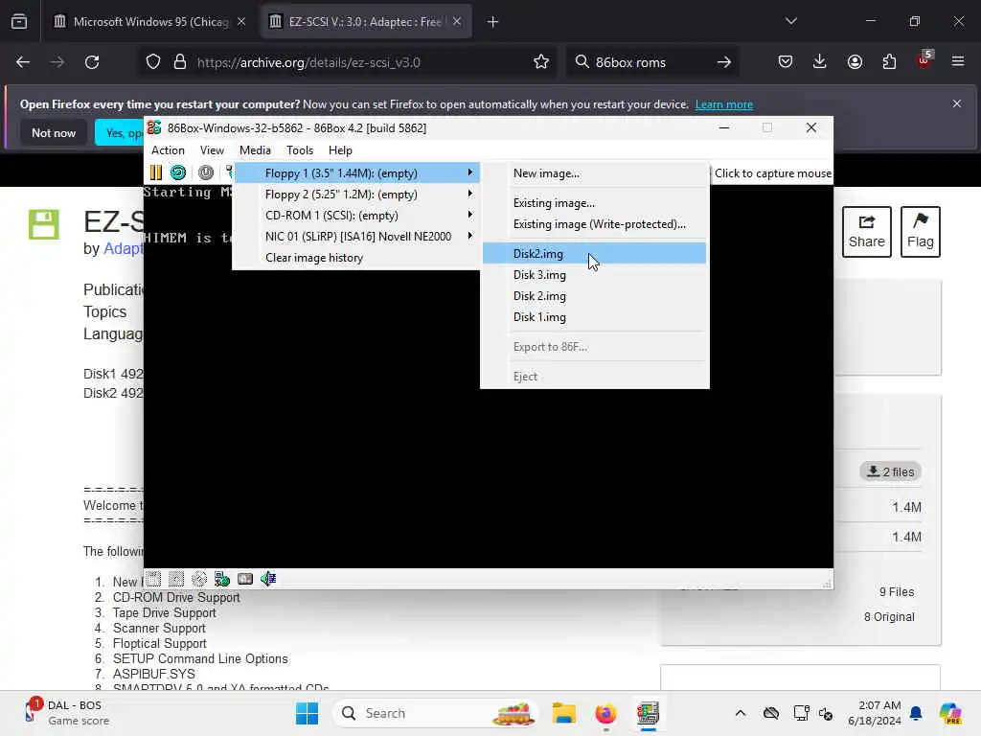Expand CD-ROM 1 (SCSI) submenu
Viewport: 981px width, 736px height.
357,216
